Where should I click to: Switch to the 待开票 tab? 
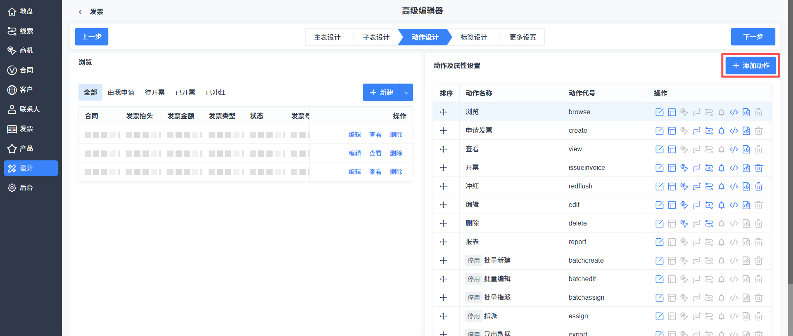tap(154, 92)
